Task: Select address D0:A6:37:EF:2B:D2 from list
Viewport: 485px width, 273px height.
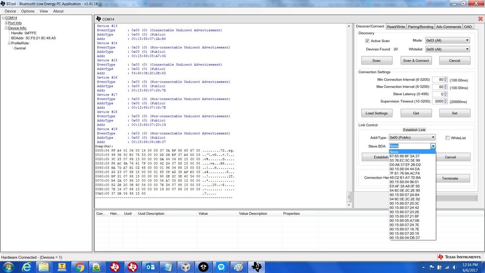Action: coord(412,165)
